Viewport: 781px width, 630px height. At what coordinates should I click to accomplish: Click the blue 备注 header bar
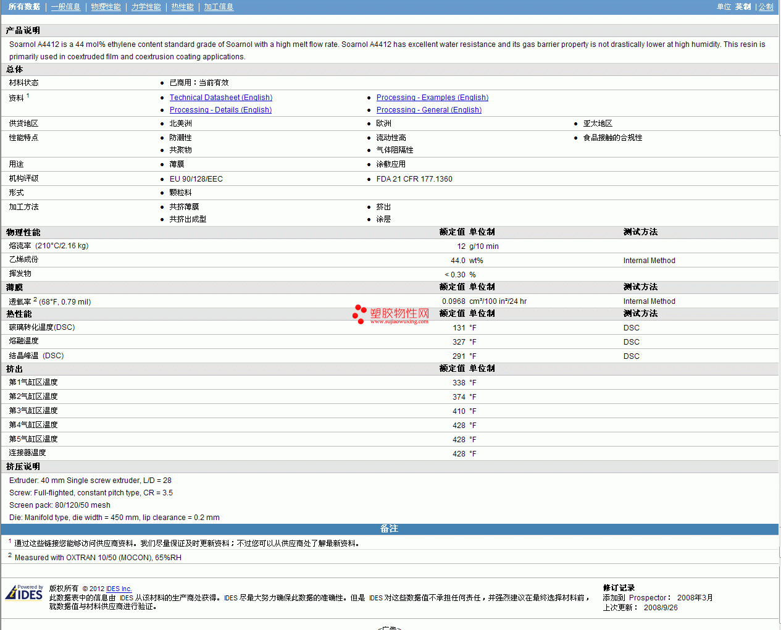pos(389,529)
